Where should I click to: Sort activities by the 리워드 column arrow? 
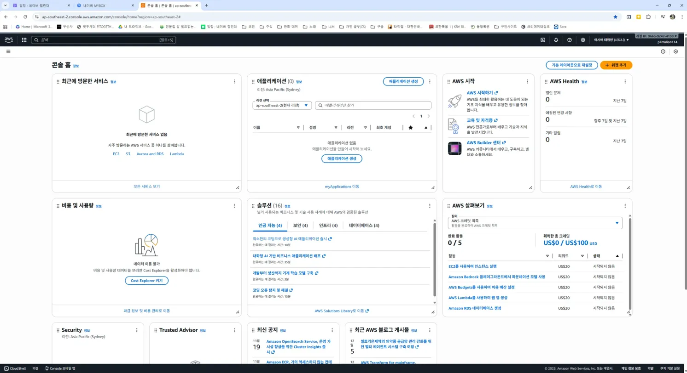point(582,256)
